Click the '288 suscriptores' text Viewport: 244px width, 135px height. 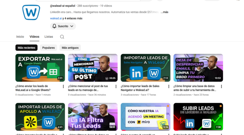click(x=88, y=6)
